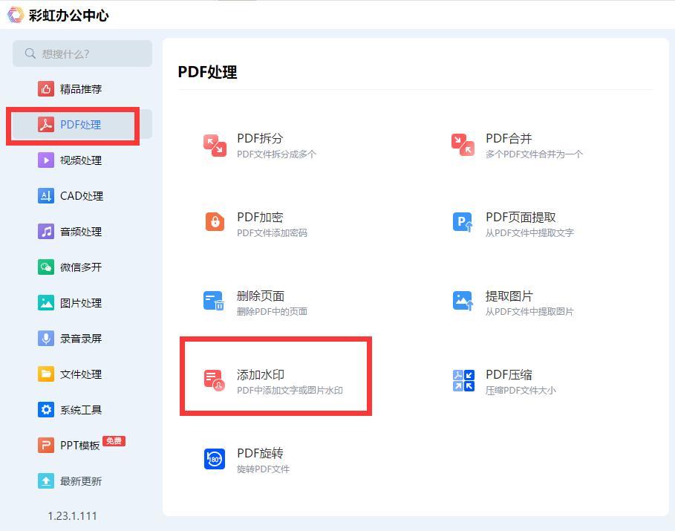
Task: Click the PDF处理 page heading
Action: click(x=207, y=71)
